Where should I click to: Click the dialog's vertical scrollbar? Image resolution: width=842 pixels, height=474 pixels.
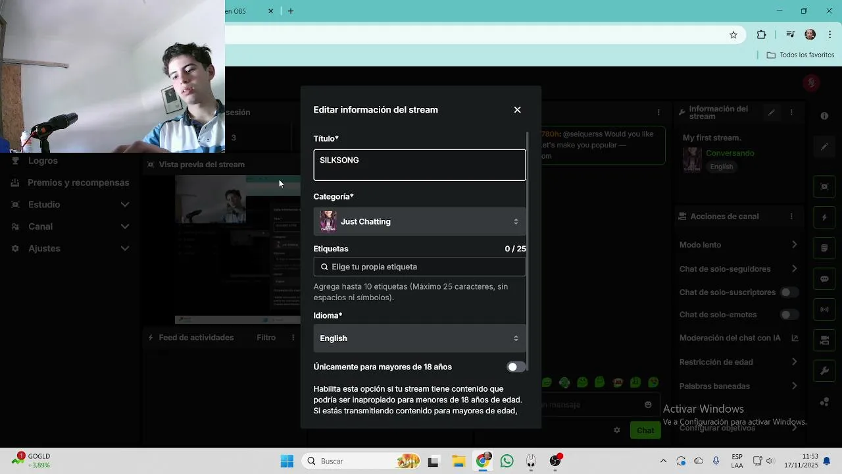[x=528, y=250]
